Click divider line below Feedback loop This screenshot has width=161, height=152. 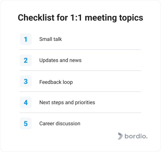click(80, 92)
